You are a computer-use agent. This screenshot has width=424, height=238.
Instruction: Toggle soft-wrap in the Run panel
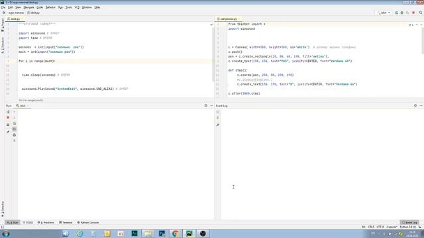tap(15, 124)
